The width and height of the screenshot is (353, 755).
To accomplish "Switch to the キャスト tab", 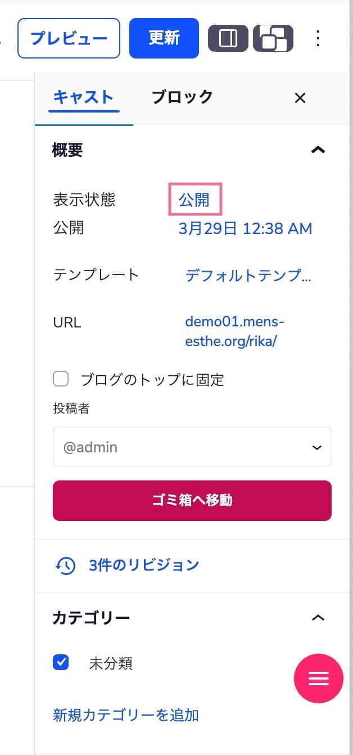I will click(x=83, y=97).
